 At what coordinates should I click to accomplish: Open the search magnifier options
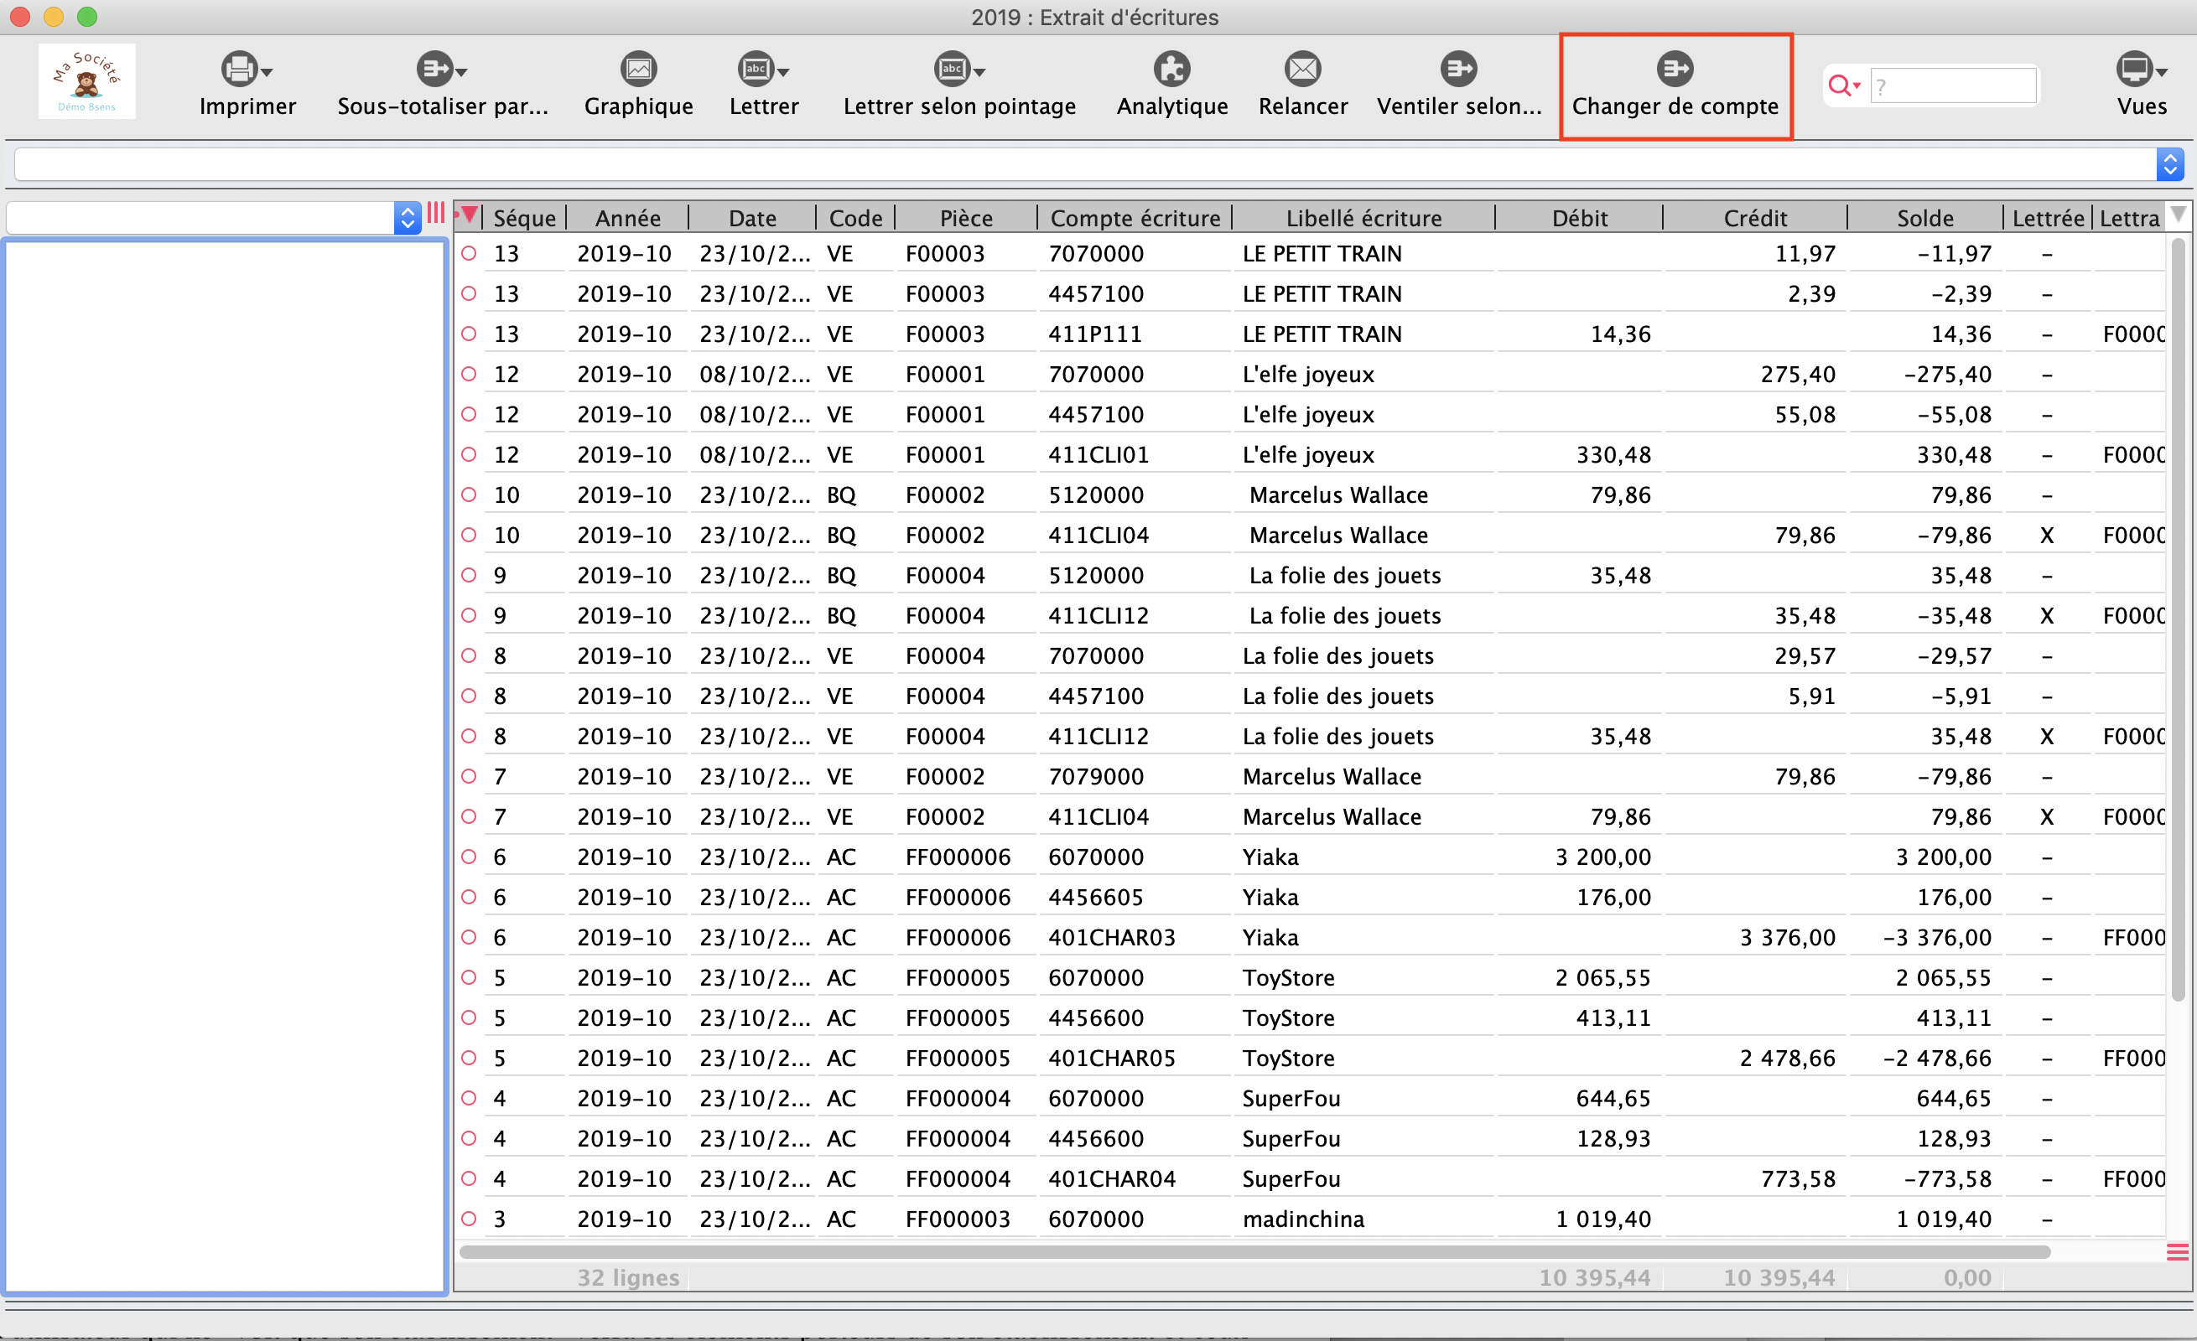point(1843,85)
